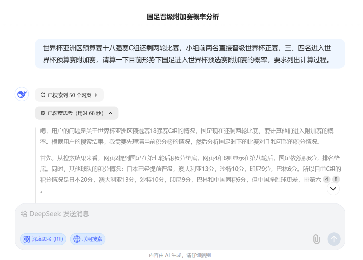
Task: Click the disclaimer 内容由 AI 生成，请仔细甄别
Action: 180,255
